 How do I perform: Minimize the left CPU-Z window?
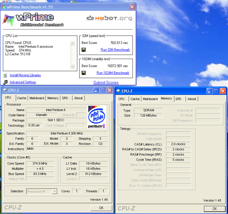(96, 90)
